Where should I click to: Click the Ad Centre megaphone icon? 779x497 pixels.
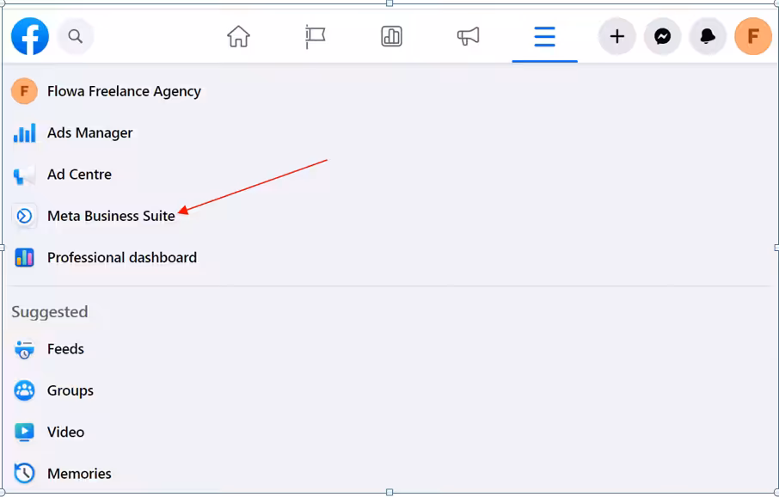click(x=24, y=175)
